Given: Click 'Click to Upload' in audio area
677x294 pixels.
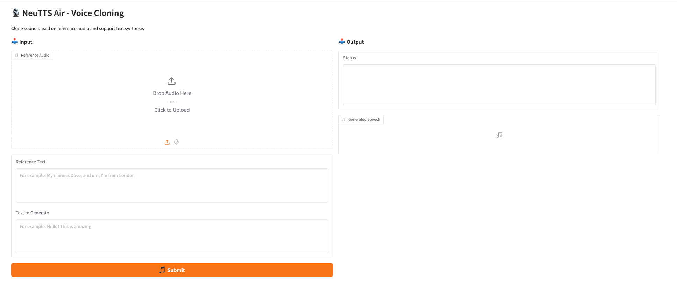Looking at the screenshot, I should pos(172,110).
